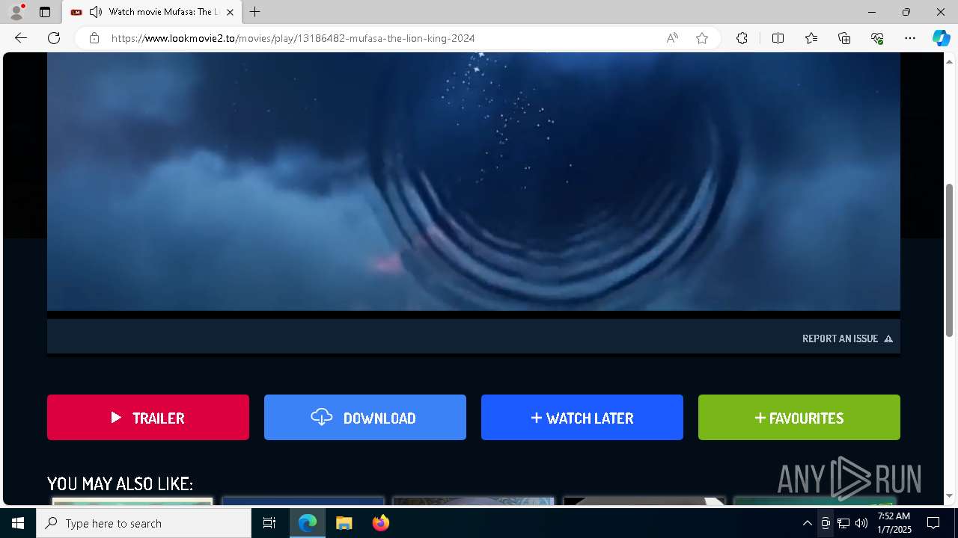Viewport: 958px width, 538px height.
Task: Open the taskbar clock and calendar
Action: (894, 523)
